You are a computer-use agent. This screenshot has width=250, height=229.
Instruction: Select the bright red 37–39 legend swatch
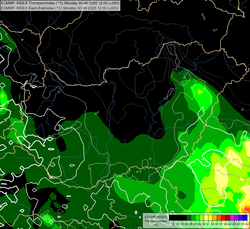tap(223, 218)
